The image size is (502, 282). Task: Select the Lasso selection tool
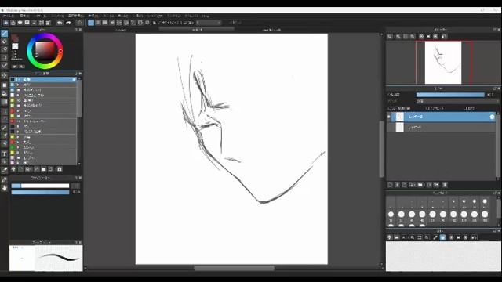pos(5,119)
